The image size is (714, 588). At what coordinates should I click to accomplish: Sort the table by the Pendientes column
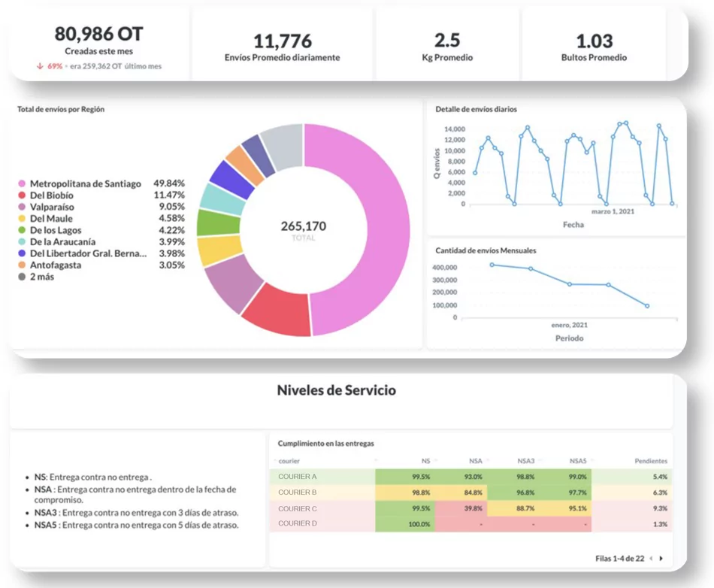point(652,461)
